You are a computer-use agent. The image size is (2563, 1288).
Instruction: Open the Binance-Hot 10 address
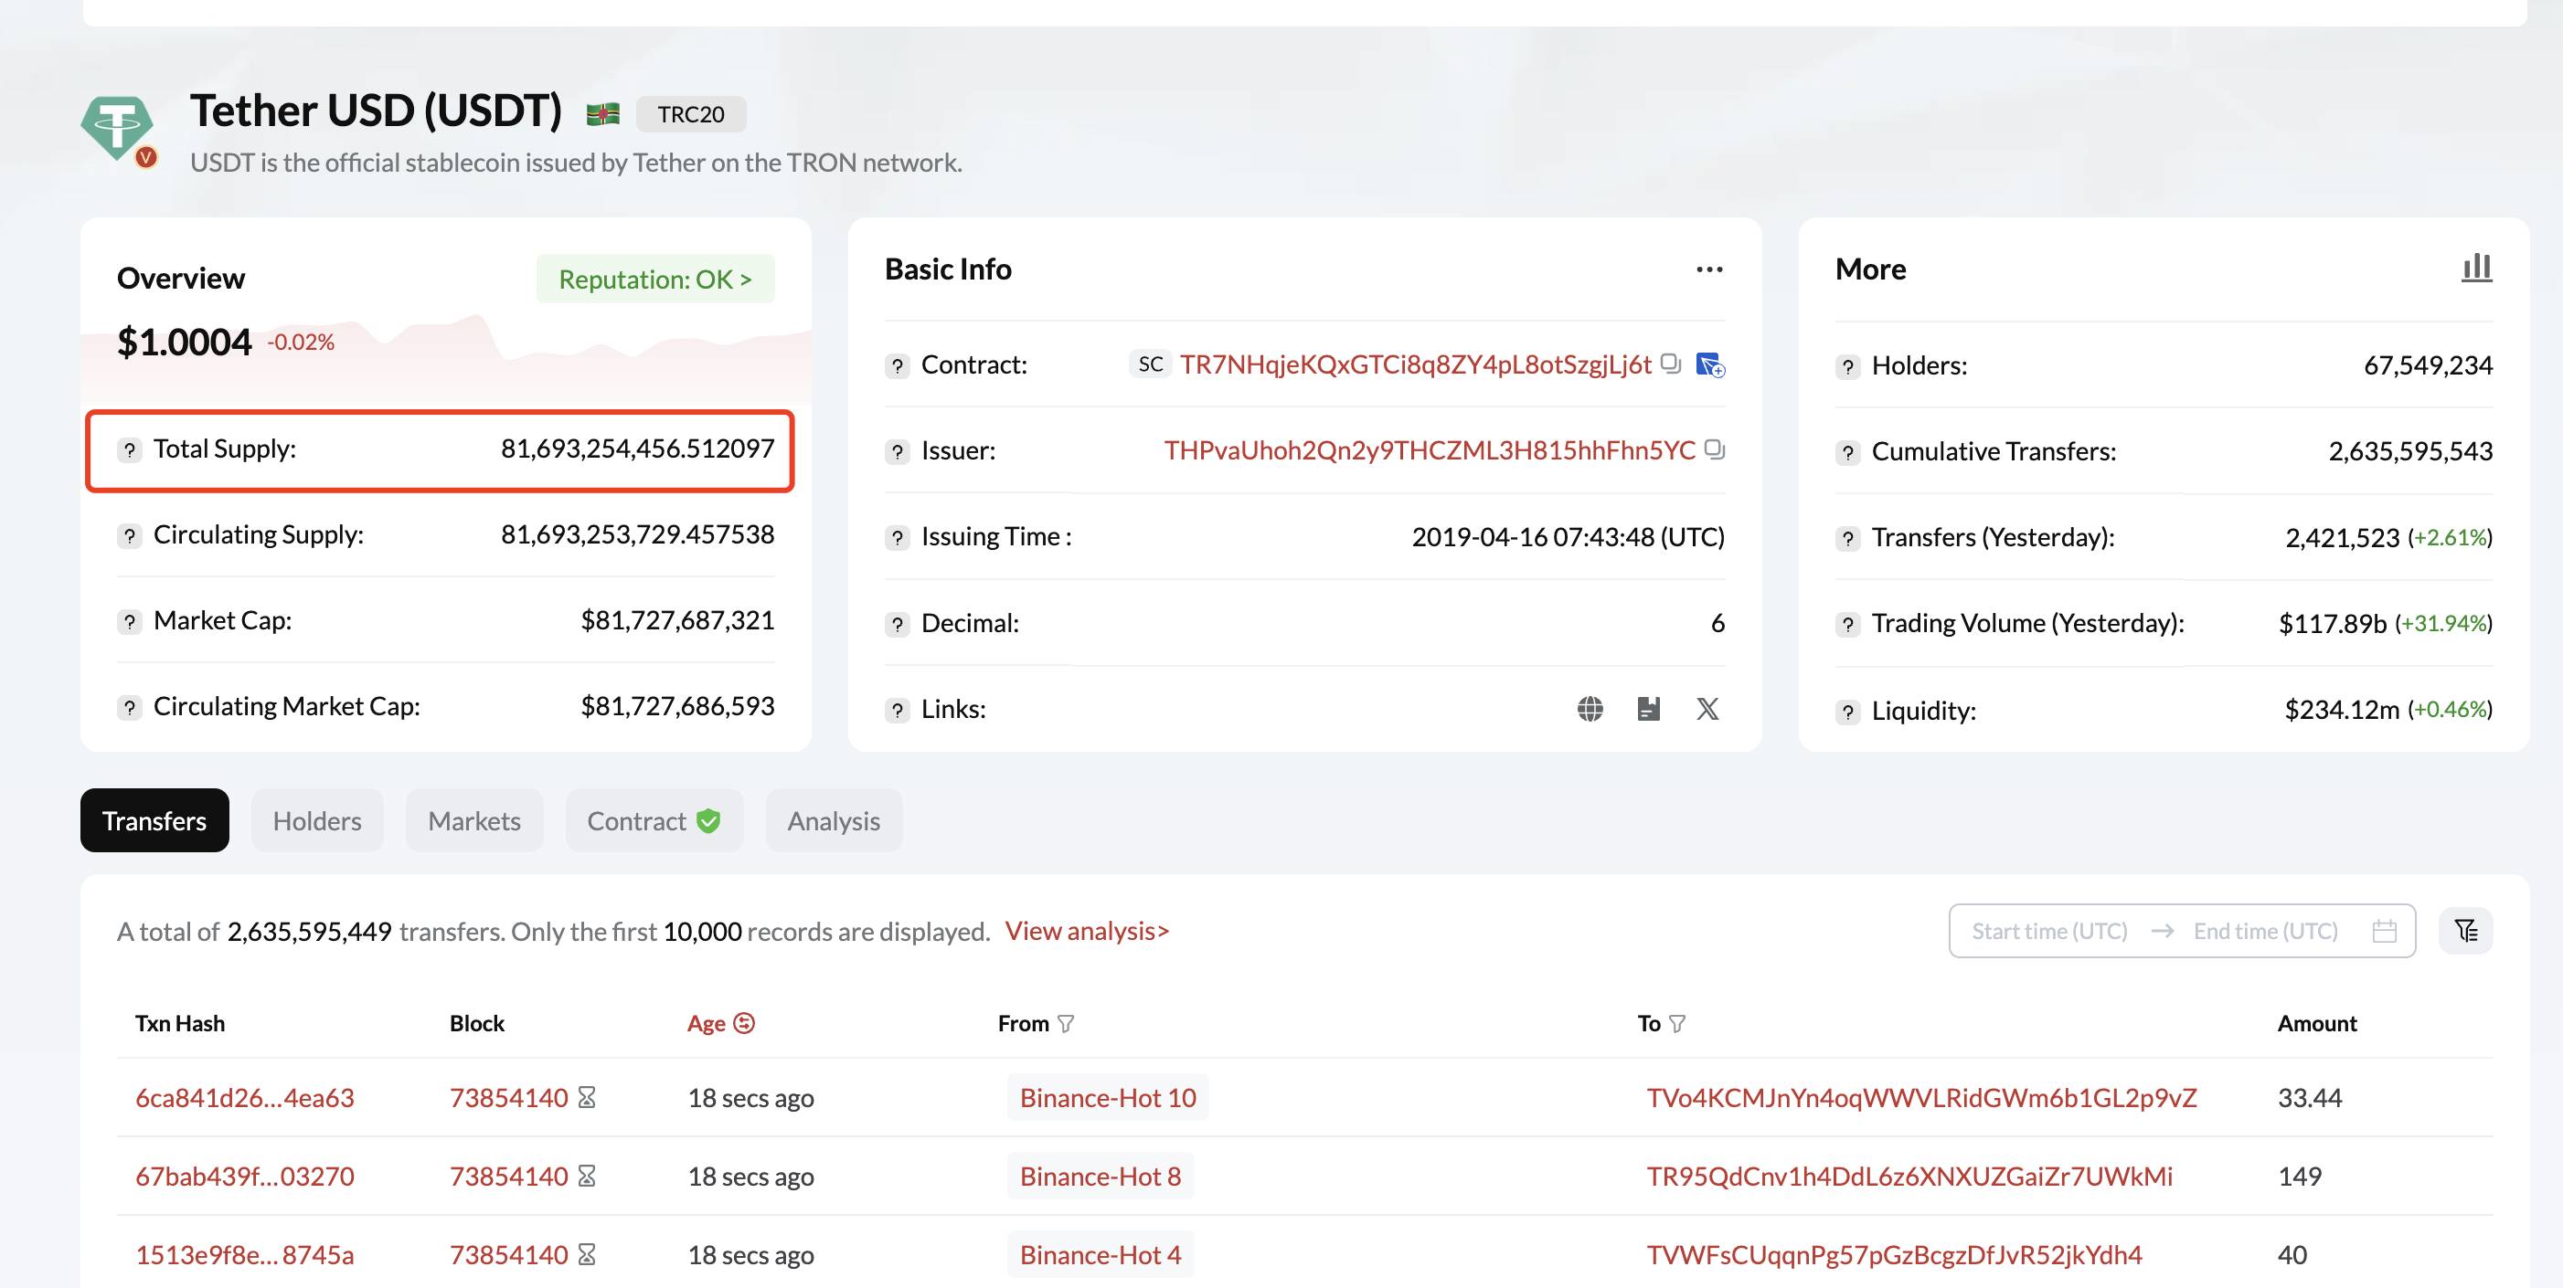[1108, 1097]
